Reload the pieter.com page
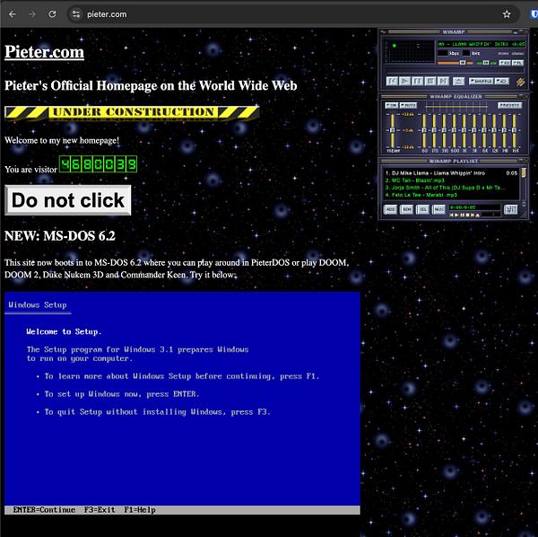Screen dimensions: 538x537 coord(52,14)
